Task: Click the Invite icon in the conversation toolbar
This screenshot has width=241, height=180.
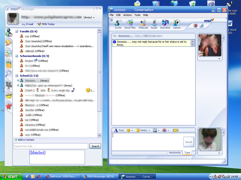Action: pyautogui.click(x=118, y=23)
